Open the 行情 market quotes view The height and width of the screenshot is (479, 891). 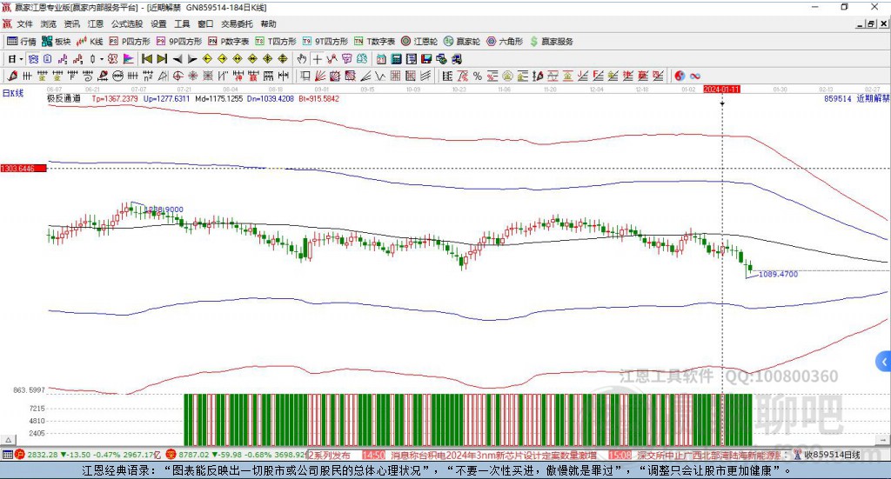[22, 41]
